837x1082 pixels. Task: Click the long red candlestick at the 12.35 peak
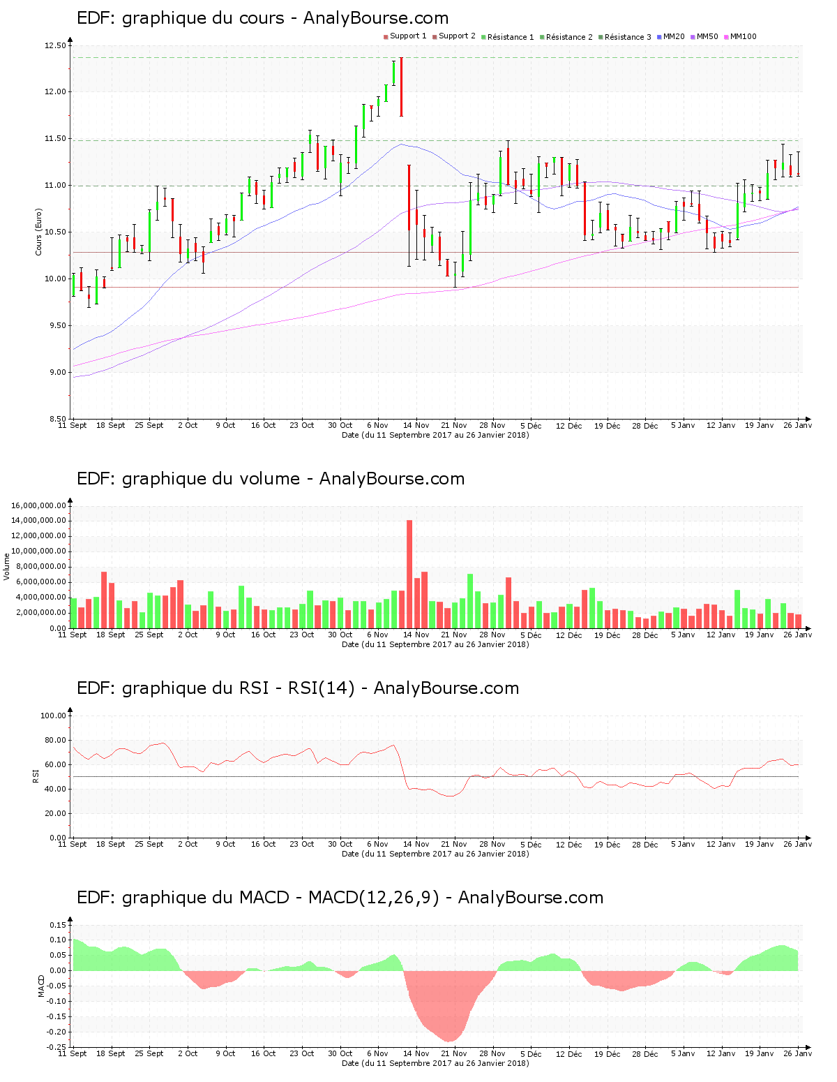point(401,87)
